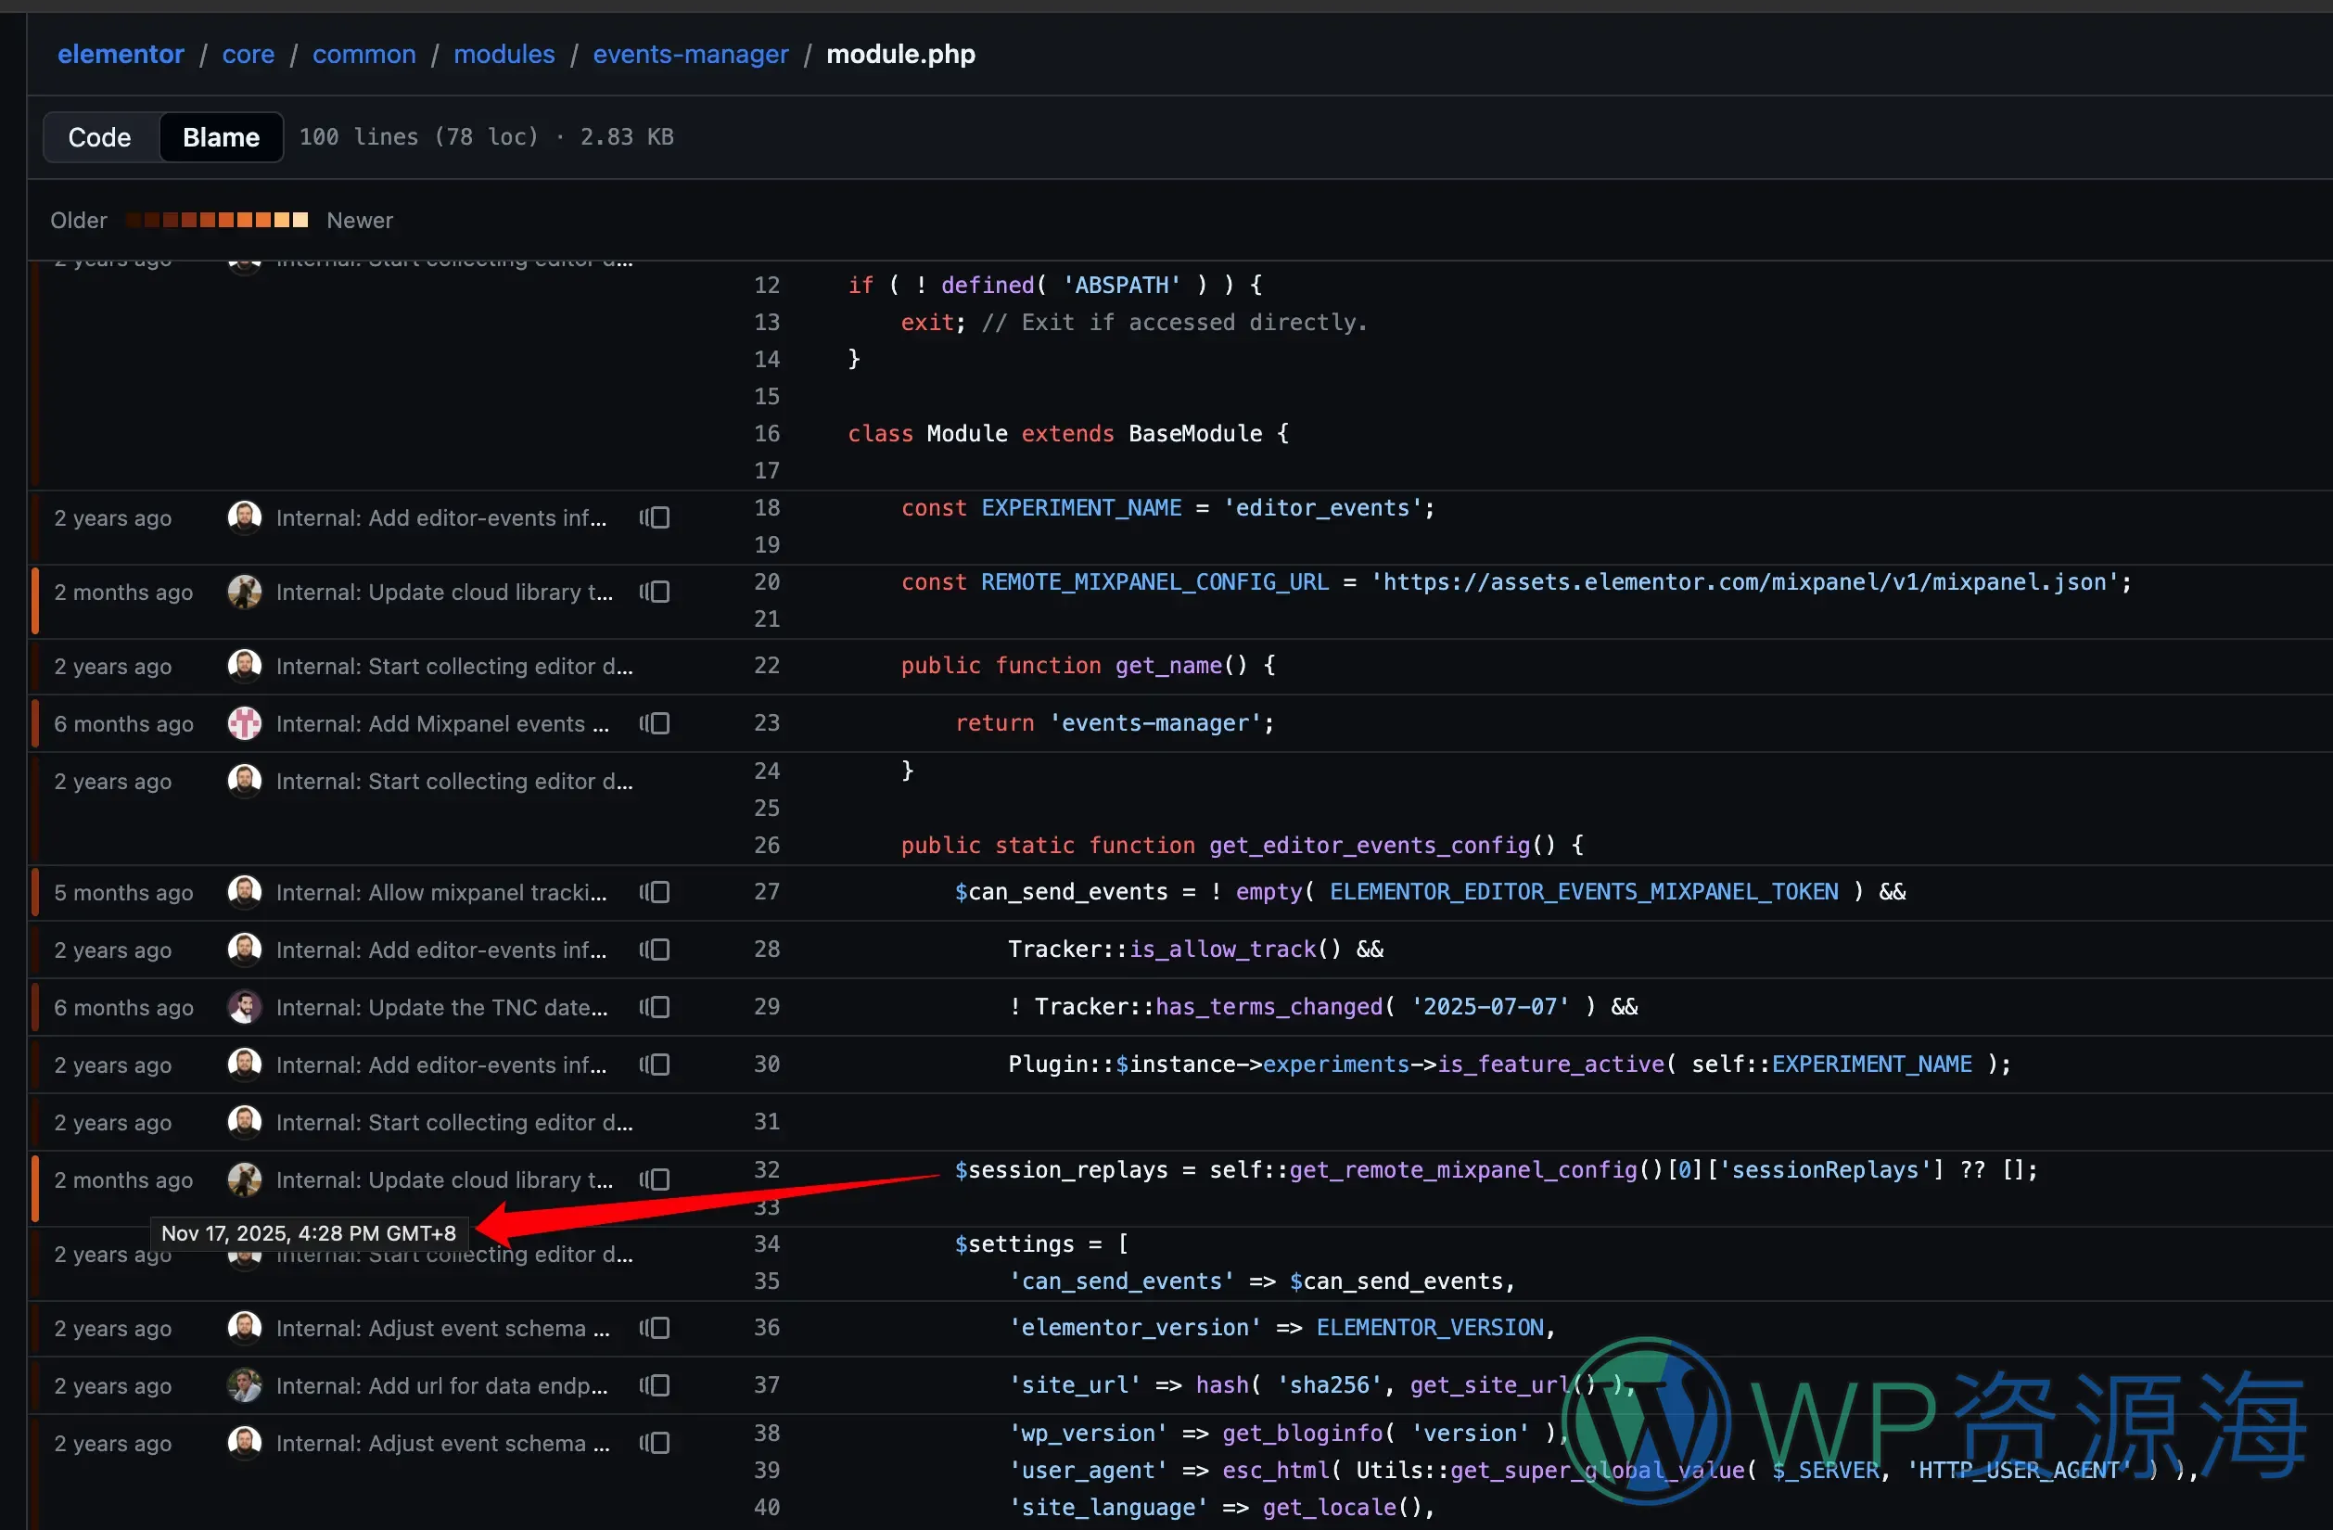Click blame-prior icon on line 32 row
2333x1530 pixels.
click(x=655, y=1179)
